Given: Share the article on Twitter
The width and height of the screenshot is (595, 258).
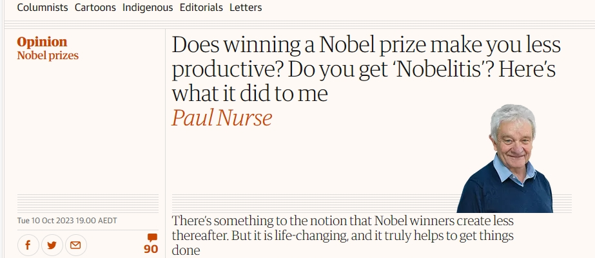Looking at the screenshot, I should click(52, 245).
